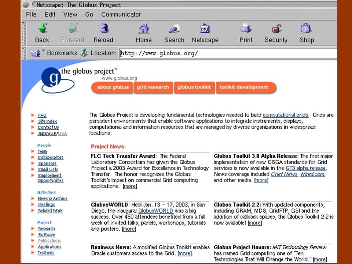Screen dimensions: 352x264
Task: Click the page proxy icon beside Location
Action: coord(84,53)
